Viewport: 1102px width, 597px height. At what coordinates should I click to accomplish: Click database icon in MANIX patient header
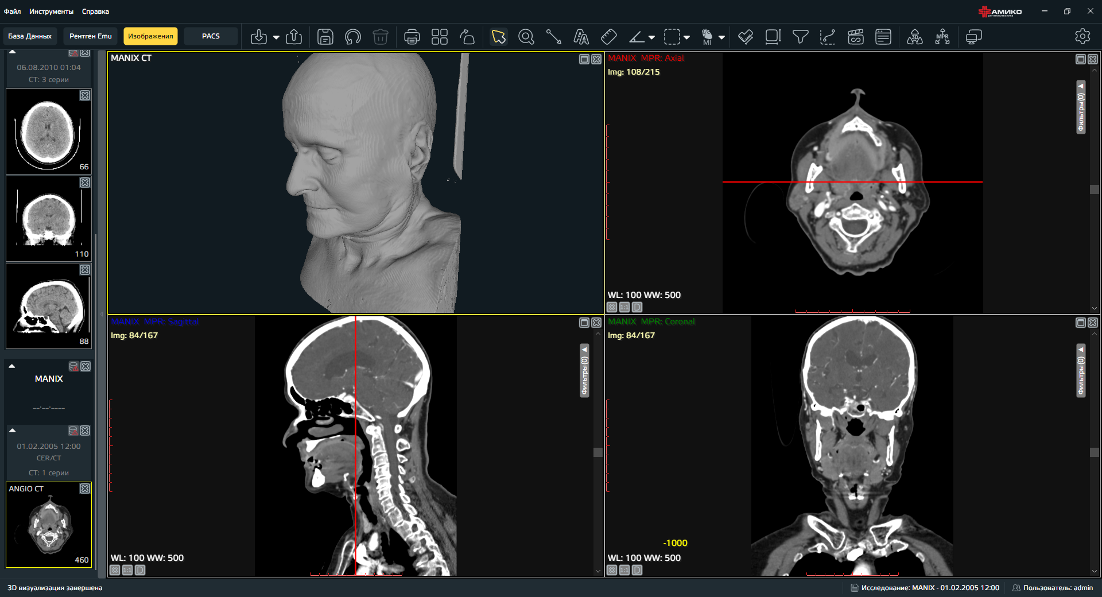click(73, 366)
